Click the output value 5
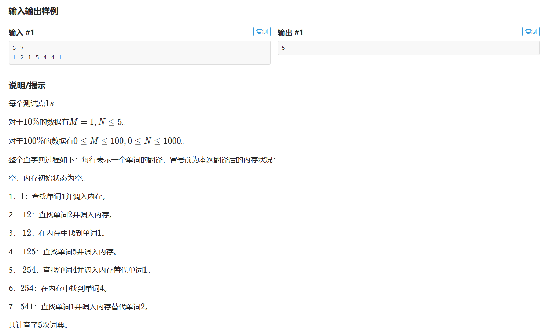 pos(283,48)
